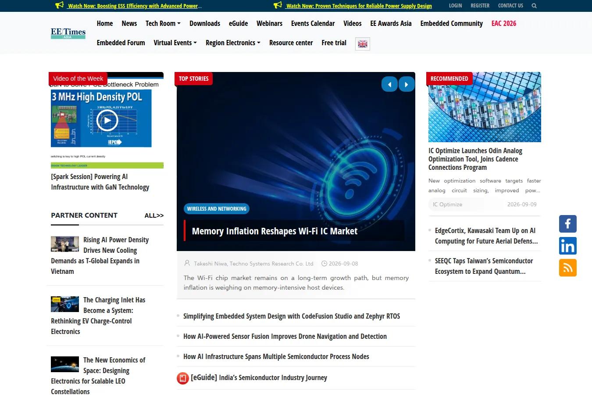
Task: Select the Wireless and Networking tag
Action: 217,209
